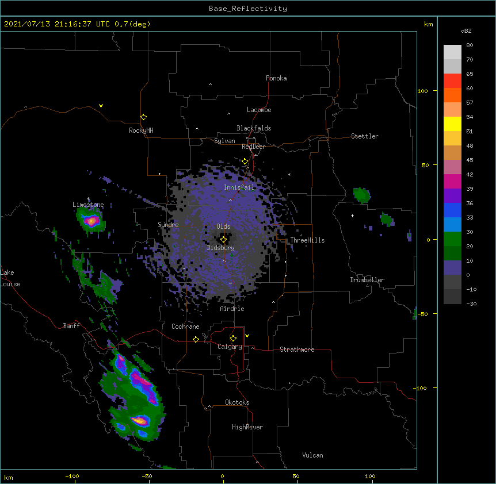
Task: Click the yellow diamond marker at Olds radar center
Action: tap(223, 240)
